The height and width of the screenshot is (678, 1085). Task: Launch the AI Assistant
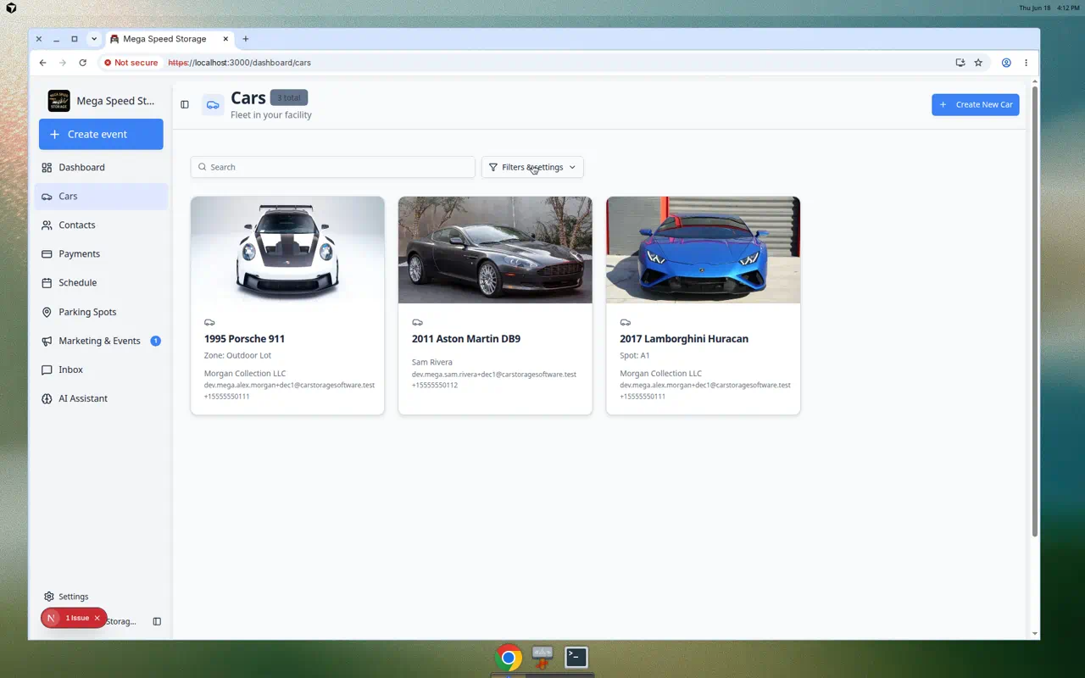click(101, 398)
